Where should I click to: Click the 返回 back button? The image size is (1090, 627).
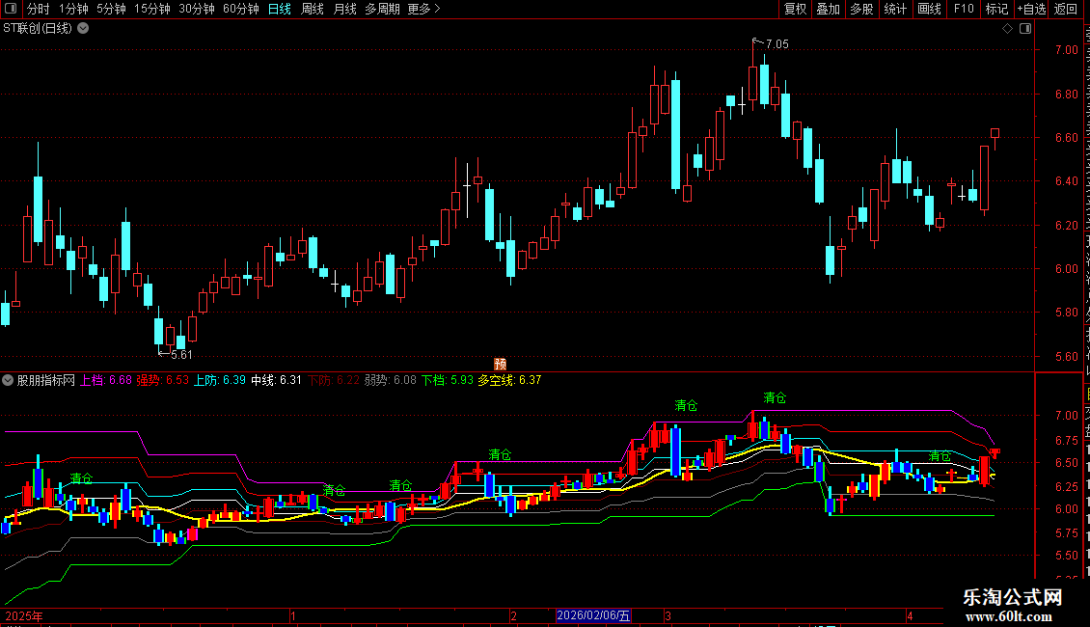click(x=1066, y=9)
